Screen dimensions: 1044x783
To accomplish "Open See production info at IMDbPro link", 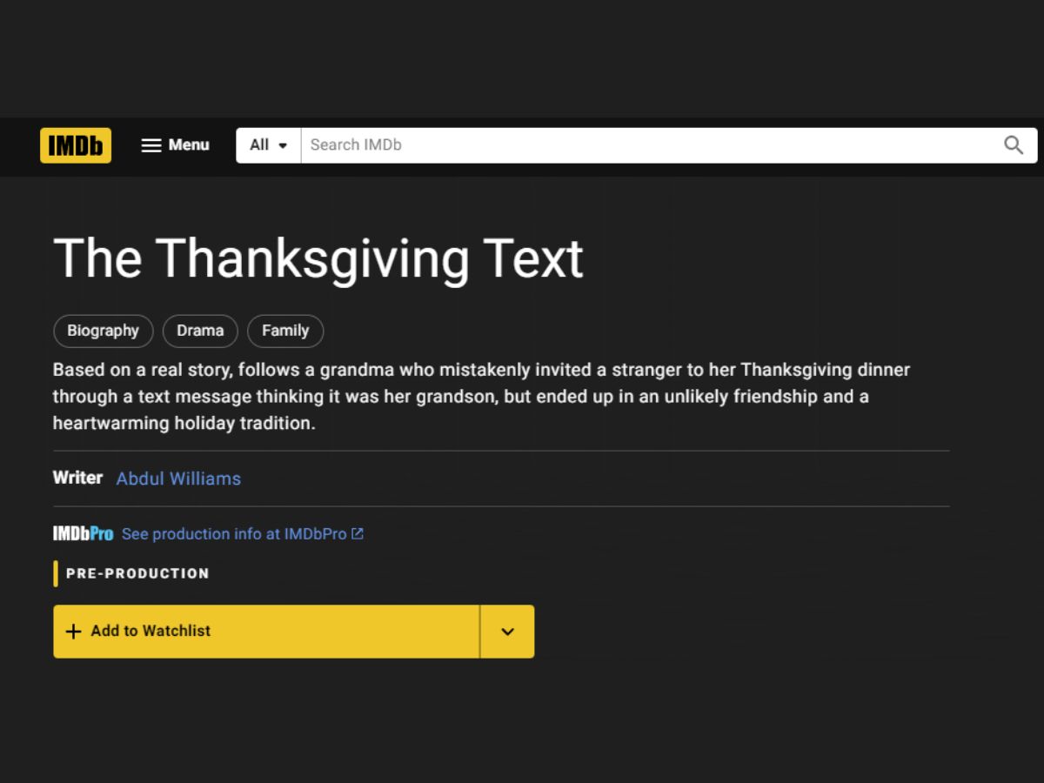I will point(242,534).
